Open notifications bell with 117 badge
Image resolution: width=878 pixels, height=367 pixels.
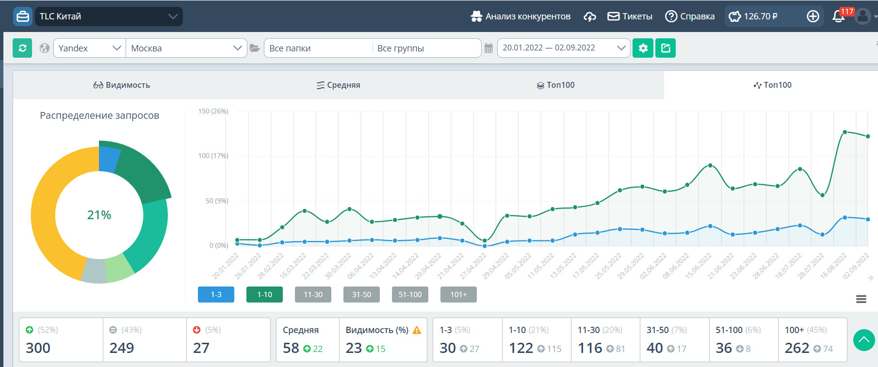click(x=838, y=16)
